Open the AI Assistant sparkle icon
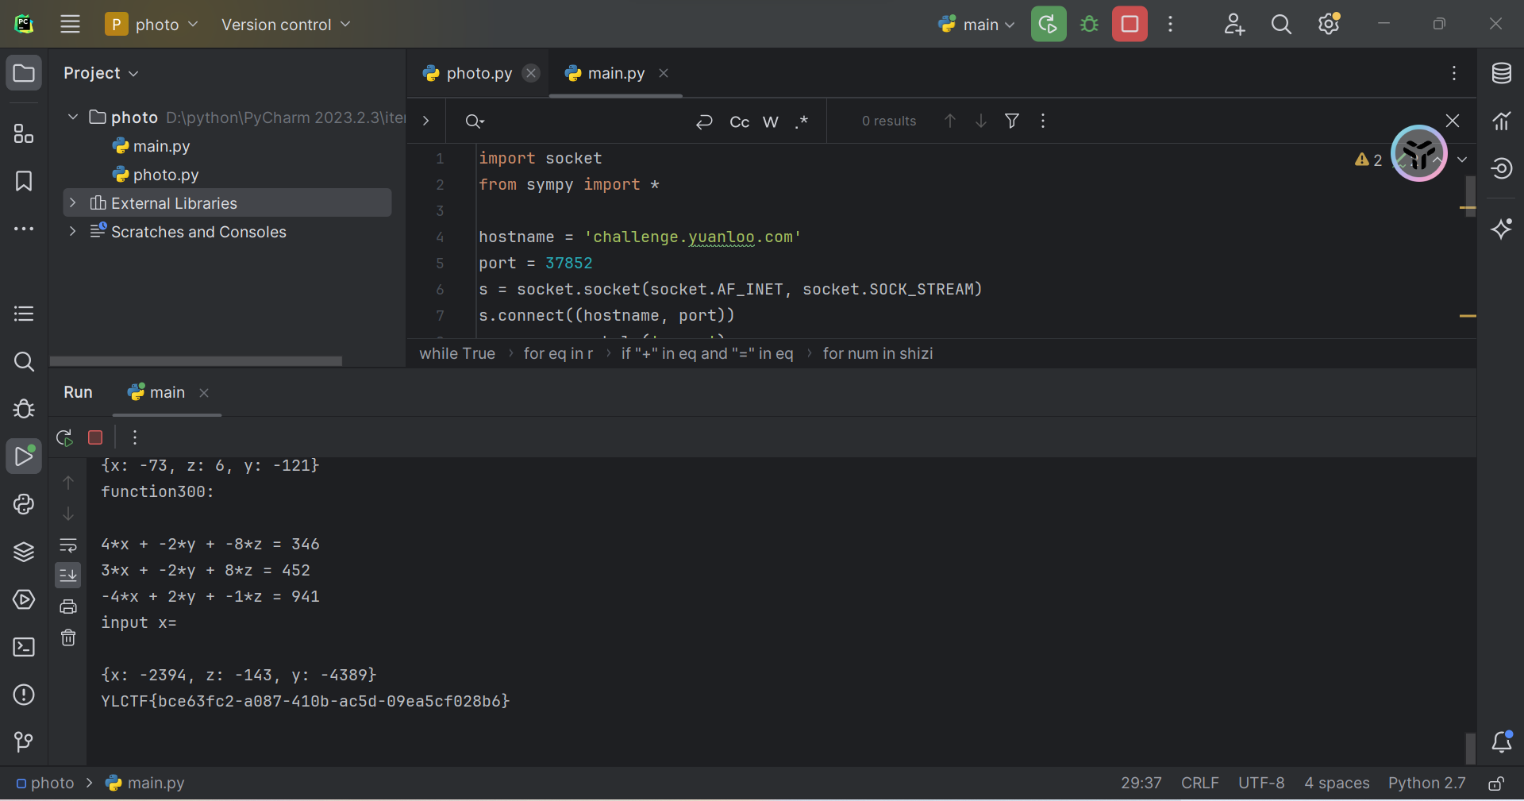 click(x=1501, y=229)
